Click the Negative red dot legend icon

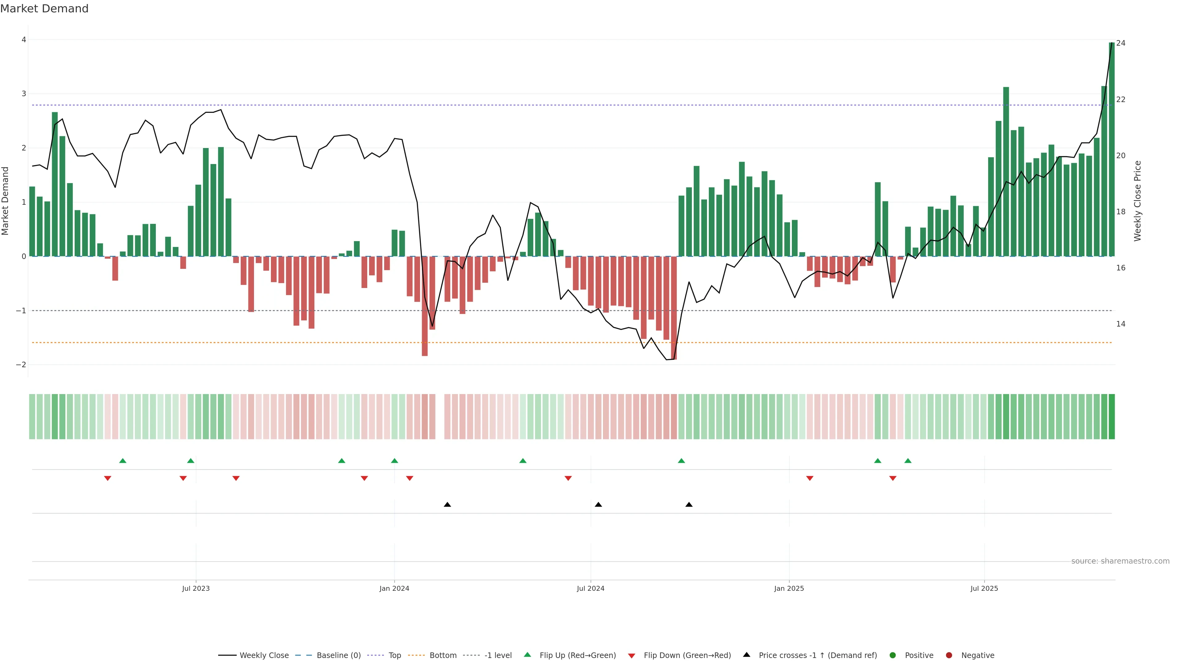coord(949,656)
